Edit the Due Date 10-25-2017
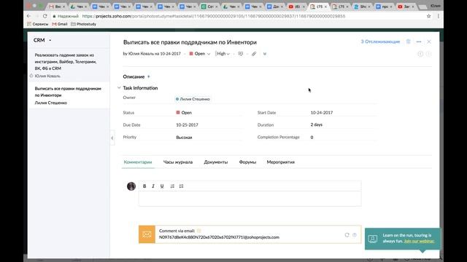This screenshot has width=467, height=262. (x=187, y=124)
